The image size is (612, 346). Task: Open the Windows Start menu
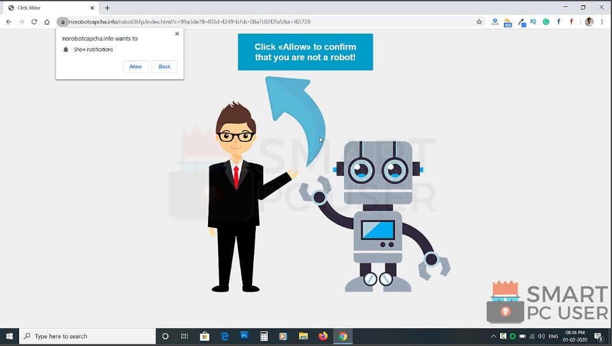pyautogui.click(x=10, y=336)
